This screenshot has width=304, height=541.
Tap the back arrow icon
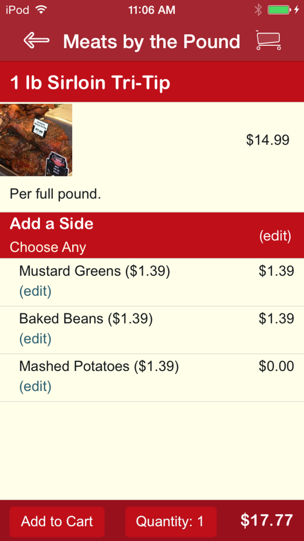coord(36,40)
